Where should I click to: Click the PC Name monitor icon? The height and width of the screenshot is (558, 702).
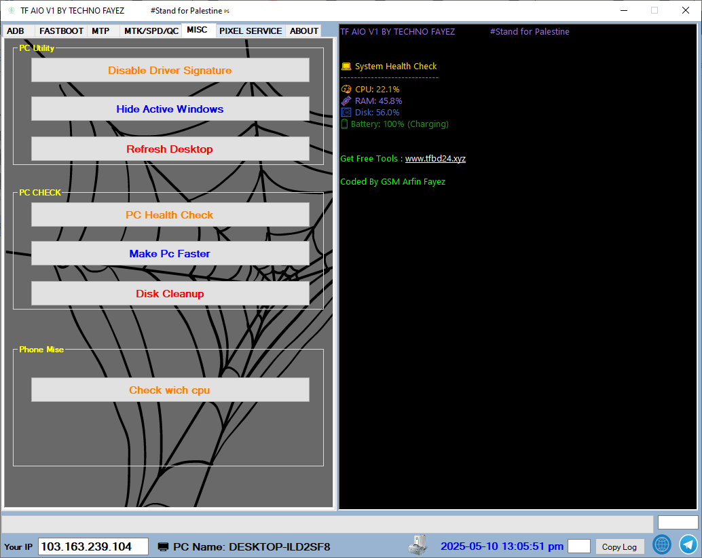163,547
